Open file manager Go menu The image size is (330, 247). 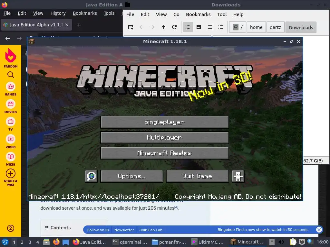point(176,14)
